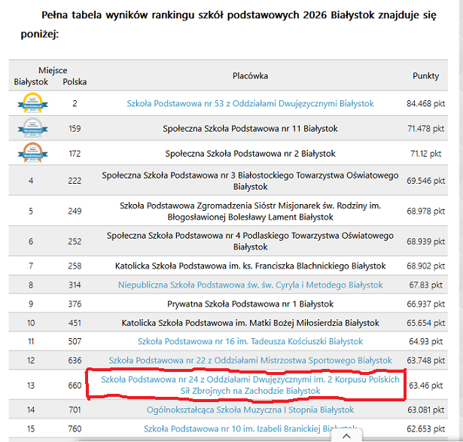463x442 pixels.
Task: Click Poland rank 451 cell
Action: point(75,323)
